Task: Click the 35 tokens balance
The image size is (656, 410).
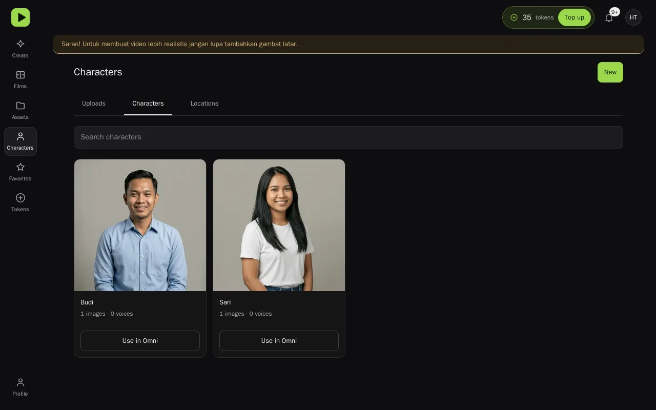Action: [x=538, y=17]
